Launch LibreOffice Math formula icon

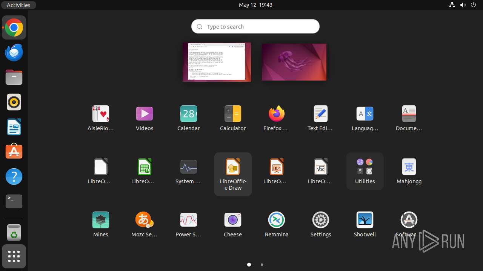tap(321, 171)
